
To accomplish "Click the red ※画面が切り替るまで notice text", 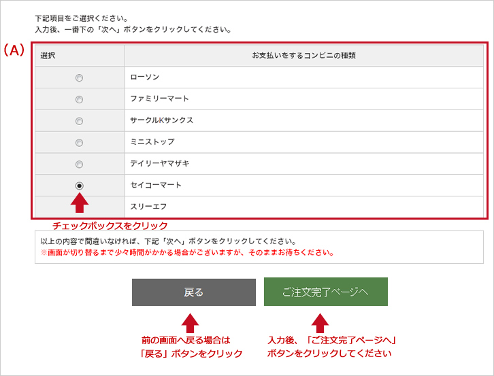I will (x=187, y=252).
